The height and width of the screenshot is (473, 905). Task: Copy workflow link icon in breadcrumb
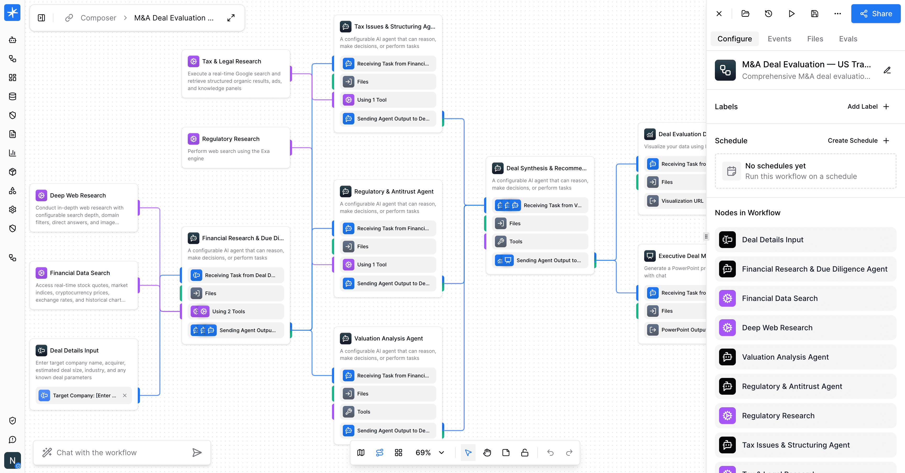(x=69, y=18)
